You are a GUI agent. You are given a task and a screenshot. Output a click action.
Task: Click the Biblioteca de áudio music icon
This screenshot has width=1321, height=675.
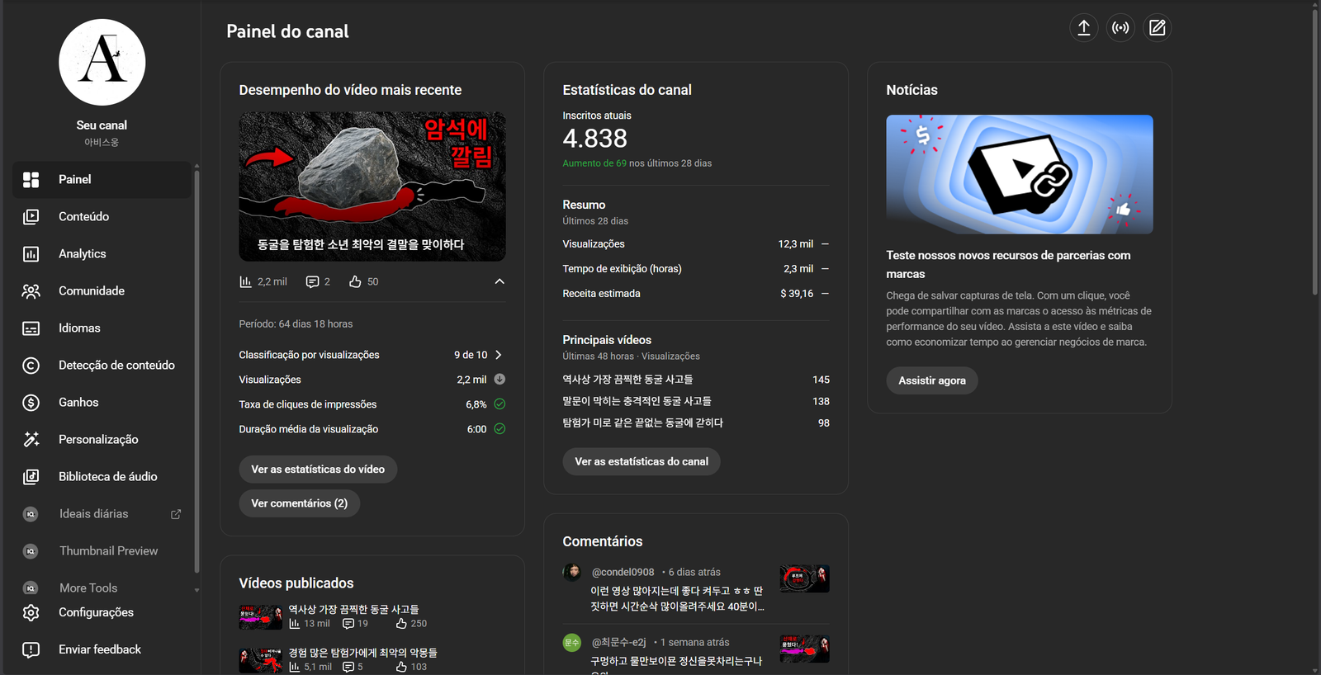coord(31,477)
